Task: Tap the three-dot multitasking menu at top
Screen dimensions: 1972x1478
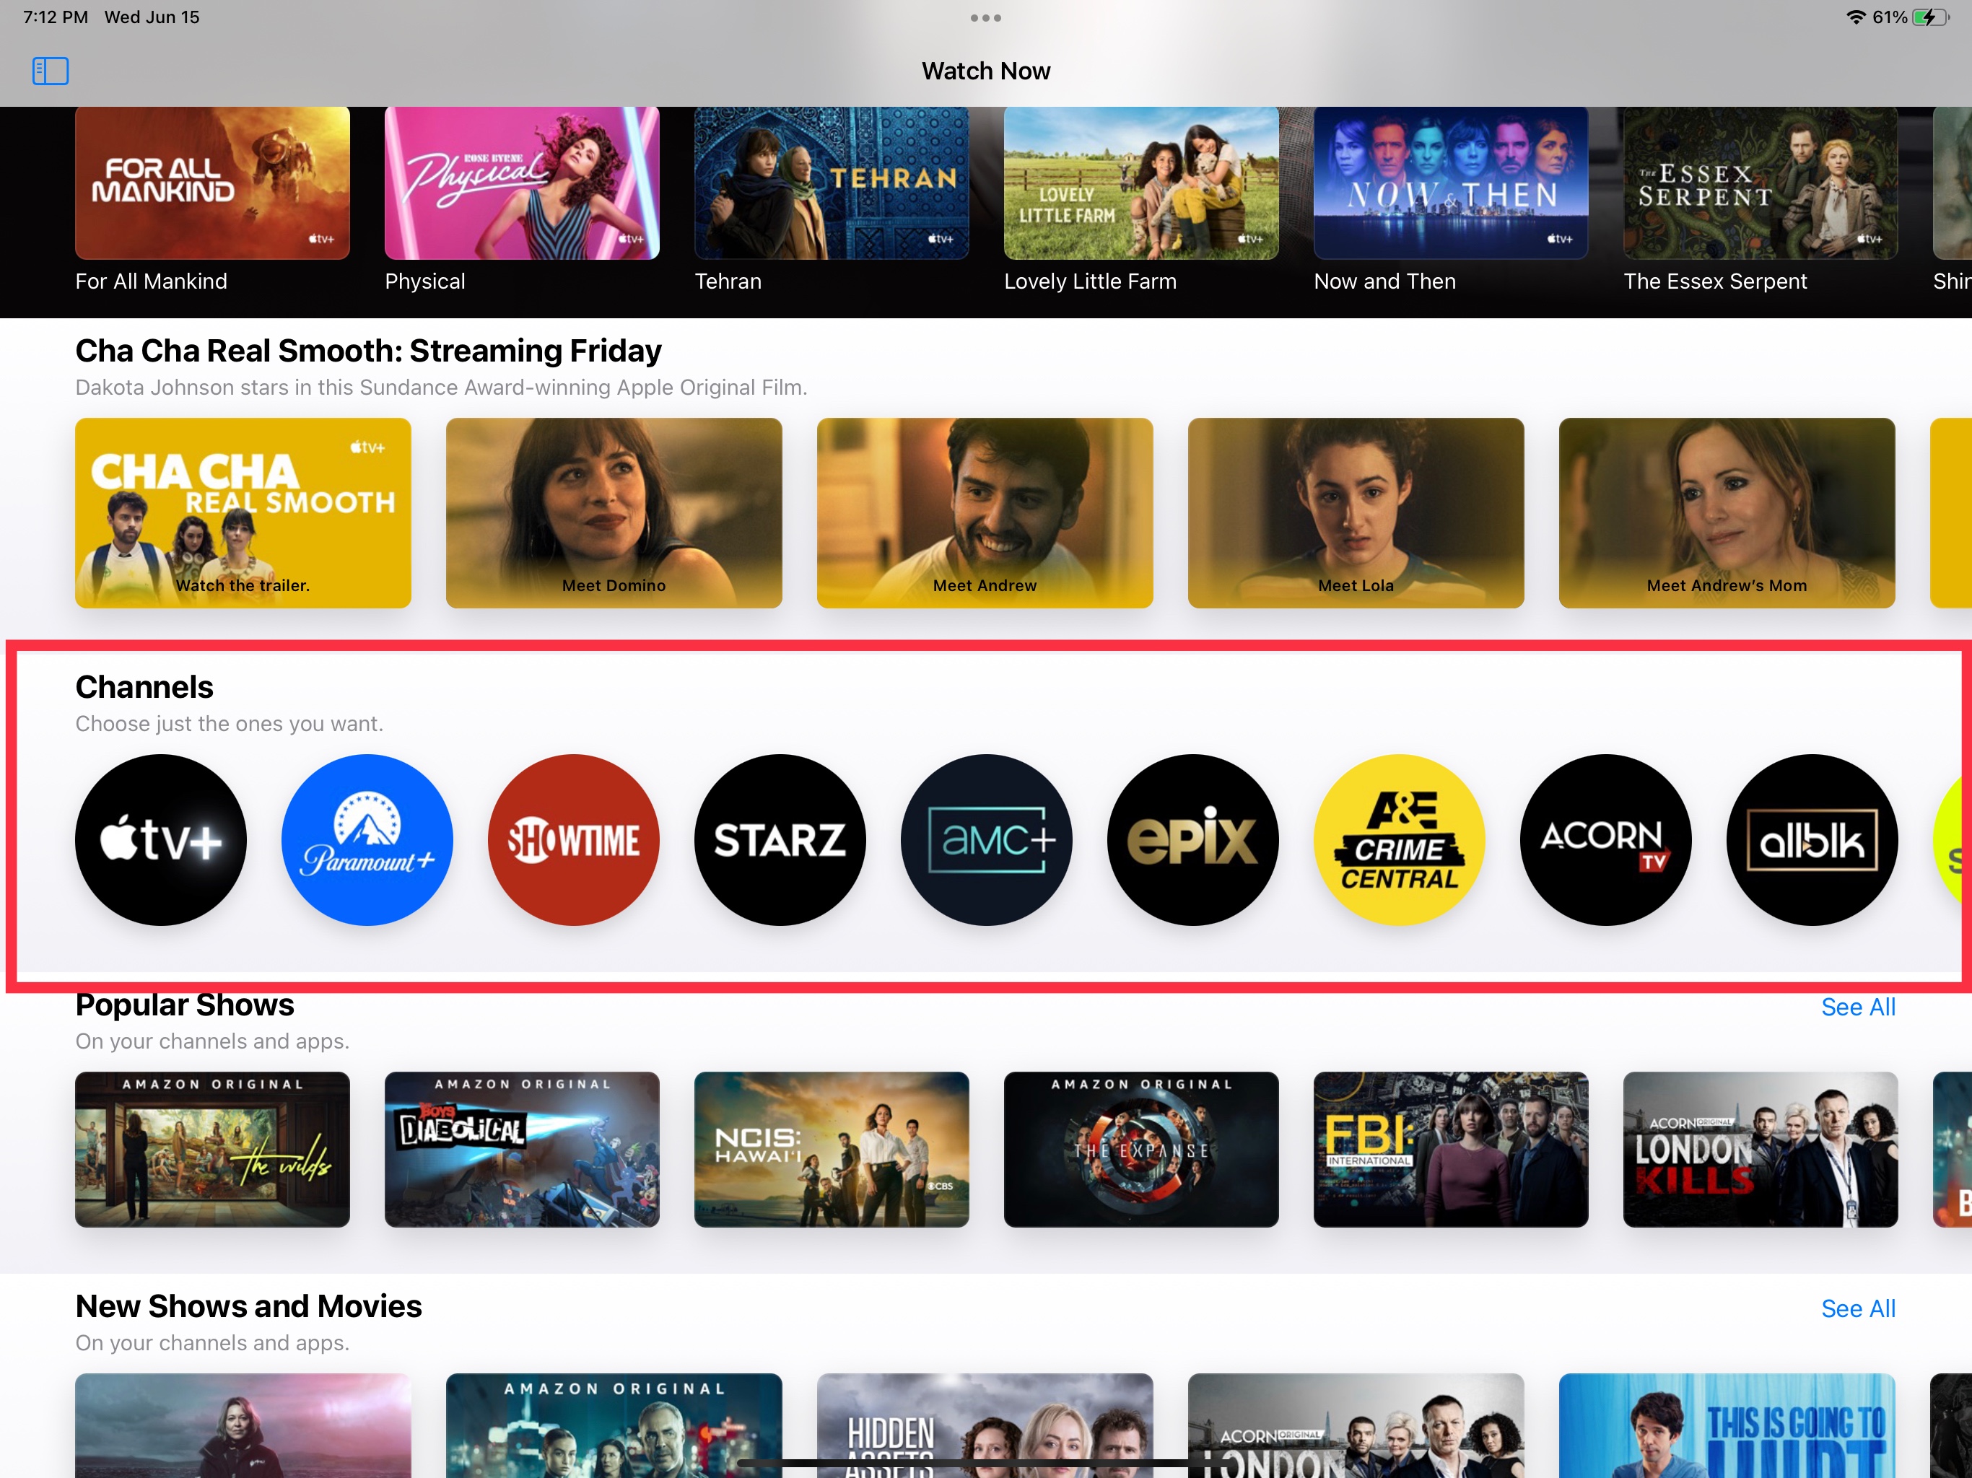Action: click(985, 18)
